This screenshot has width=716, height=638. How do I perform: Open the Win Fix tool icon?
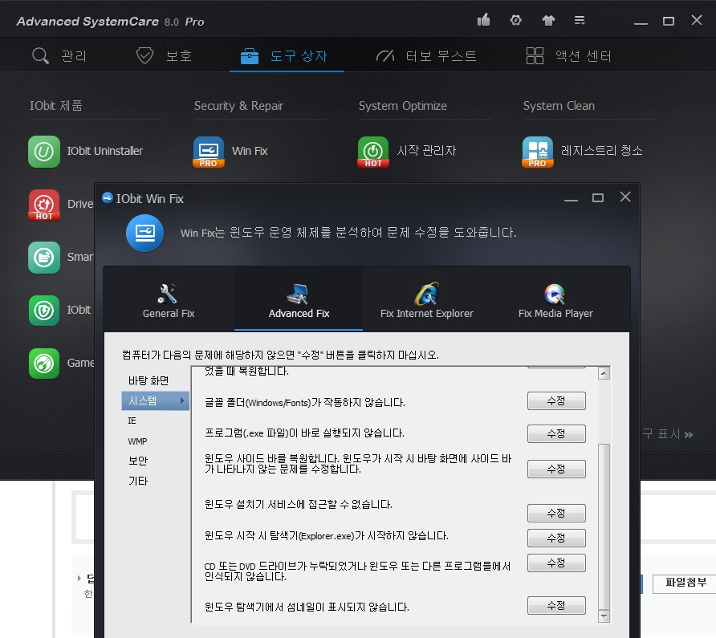pyautogui.click(x=209, y=151)
